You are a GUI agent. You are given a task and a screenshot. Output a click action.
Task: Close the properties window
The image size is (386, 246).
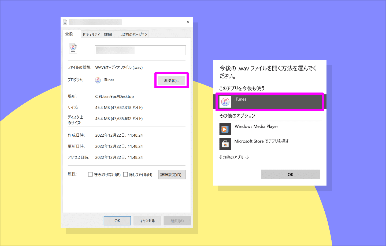click(188, 22)
